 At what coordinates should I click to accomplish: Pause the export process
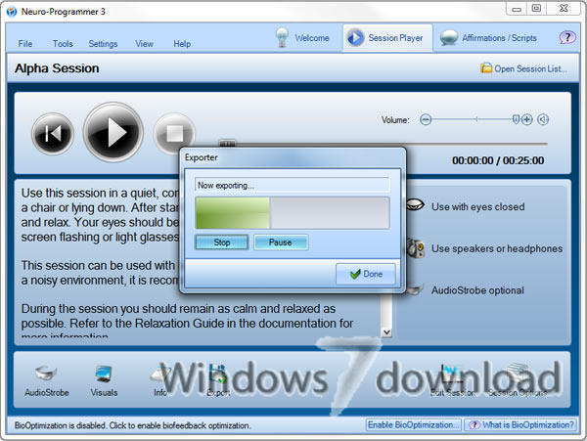pyautogui.click(x=281, y=243)
